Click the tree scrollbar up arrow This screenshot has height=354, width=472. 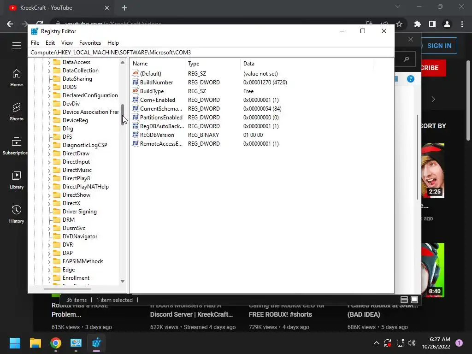123,62
